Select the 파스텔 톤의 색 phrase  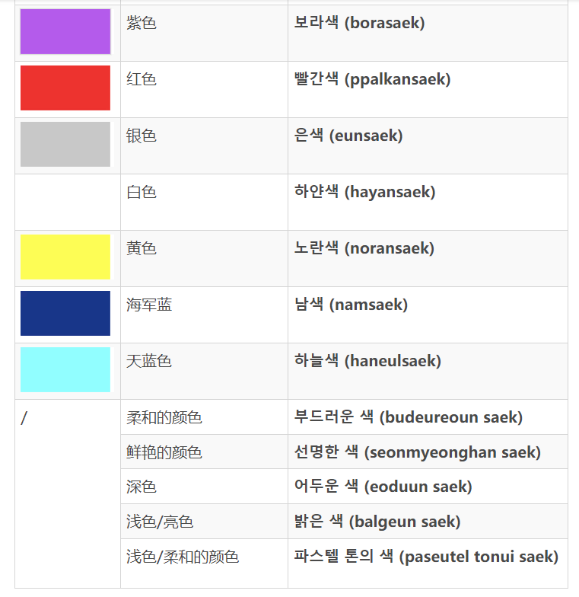point(426,557)
